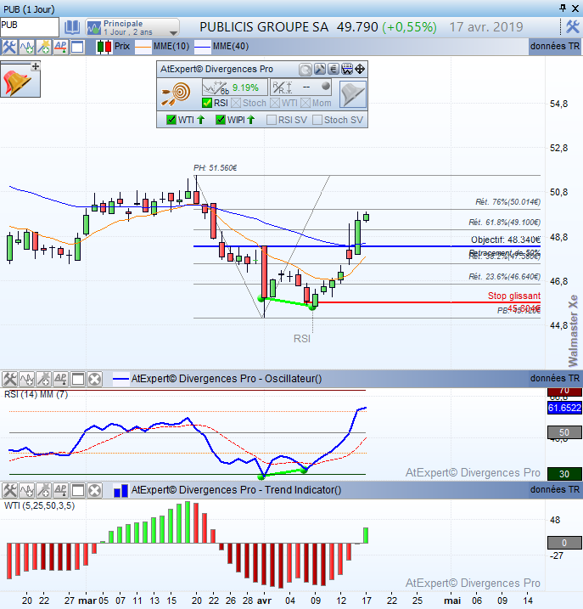The width and height of the screenshot is (583, 609).
Task: Click the blue MME(40) line swatch
Action: click(x=202, y=47)
